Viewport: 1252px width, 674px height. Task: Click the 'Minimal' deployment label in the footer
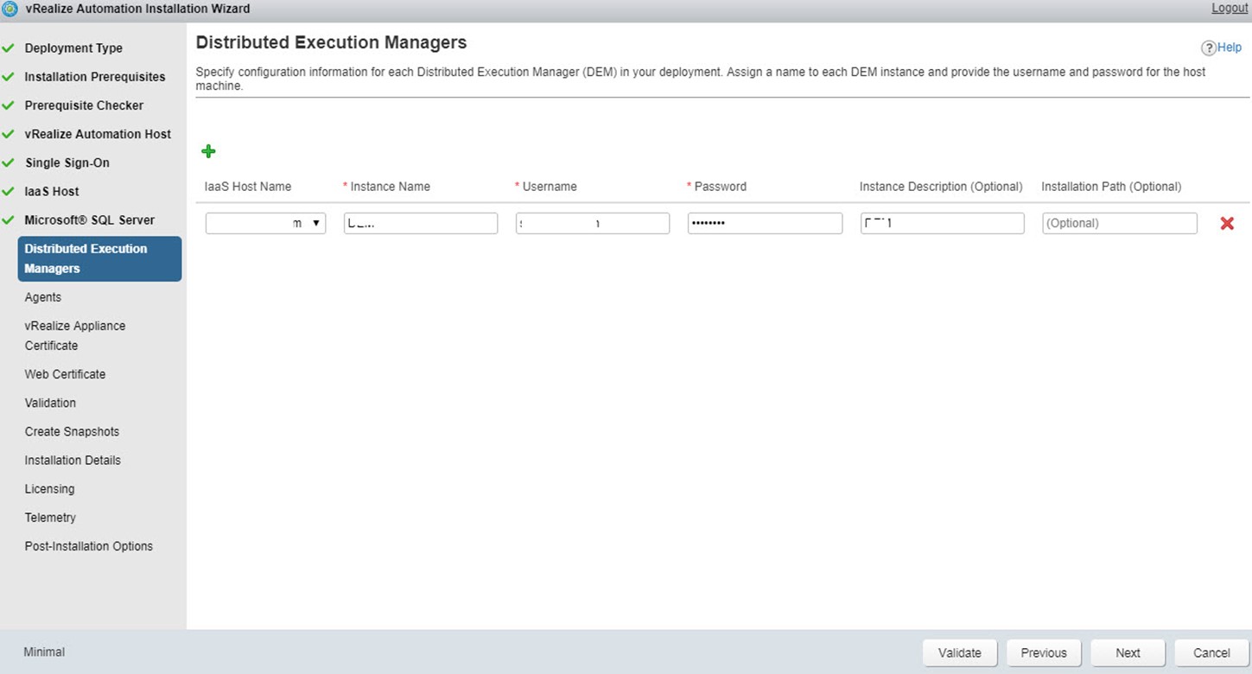(44, 652)
